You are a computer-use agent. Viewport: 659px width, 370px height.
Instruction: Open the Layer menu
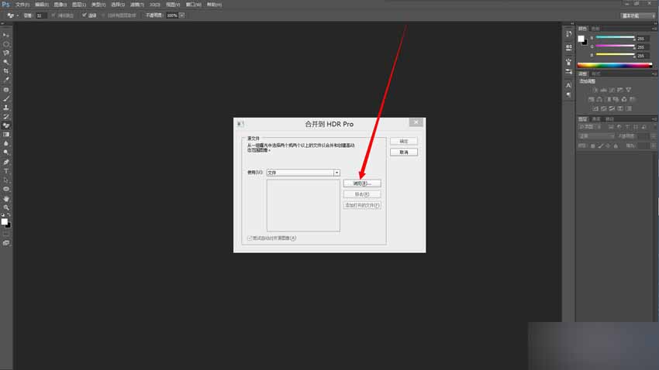click(79, 5)
